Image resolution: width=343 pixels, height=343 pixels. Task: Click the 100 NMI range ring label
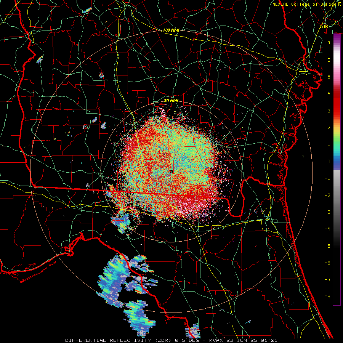(171, 30)
